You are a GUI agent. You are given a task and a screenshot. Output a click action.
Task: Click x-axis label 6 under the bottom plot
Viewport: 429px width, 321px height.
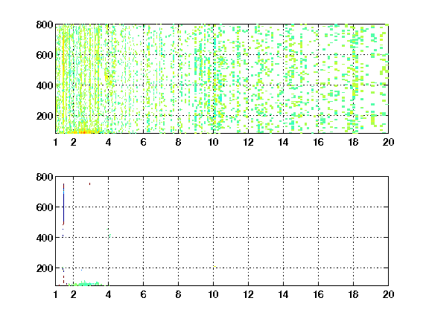[143, 294]
